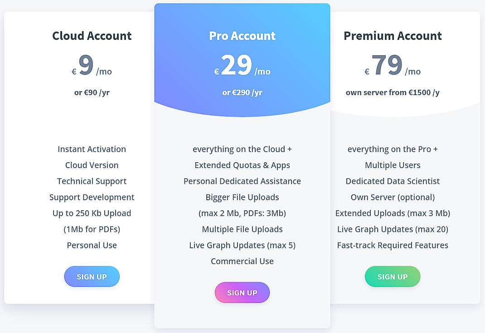Click 'Up to 250 Kb Upload' feature
This screenshot has width=485, height=333.
click(92, 213)
